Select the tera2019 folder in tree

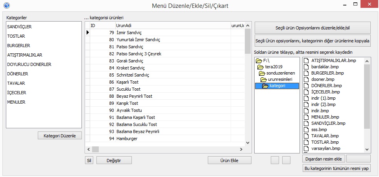click(274, 67)
